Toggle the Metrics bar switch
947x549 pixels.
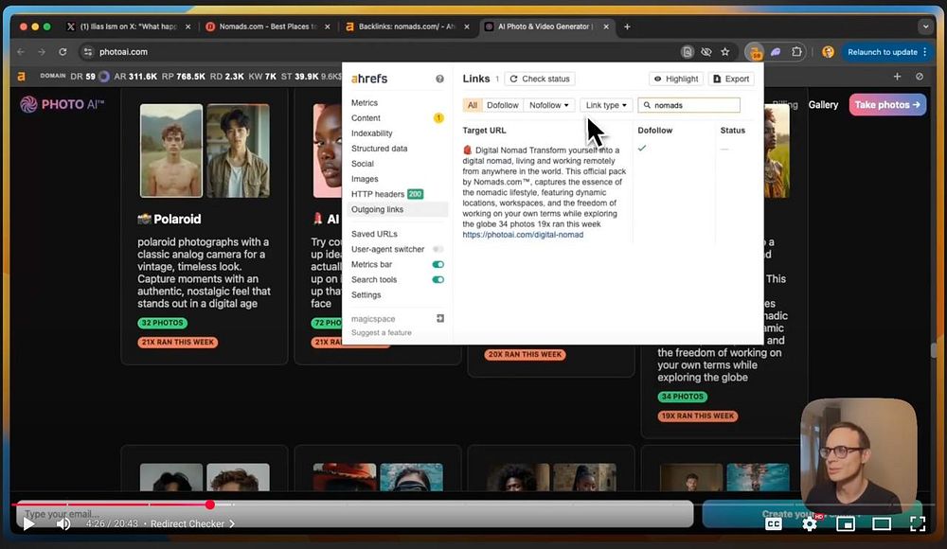[438, 264]
